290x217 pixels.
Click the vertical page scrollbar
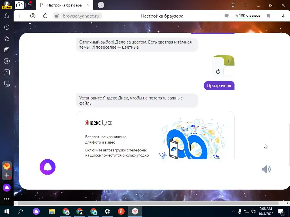coord(289,145)
